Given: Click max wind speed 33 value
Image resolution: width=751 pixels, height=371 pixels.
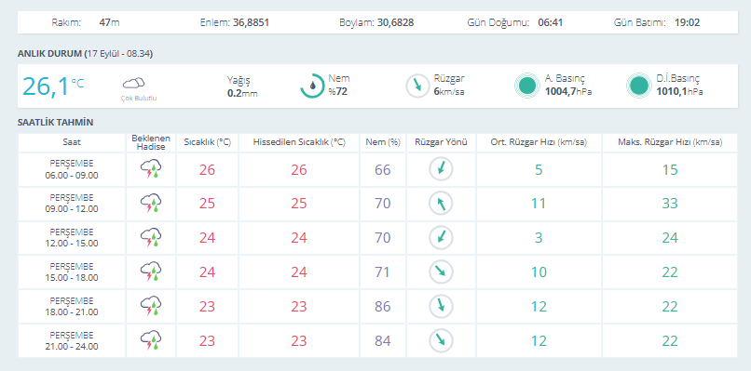Looking at the screenshot, I should pos(670,204).
